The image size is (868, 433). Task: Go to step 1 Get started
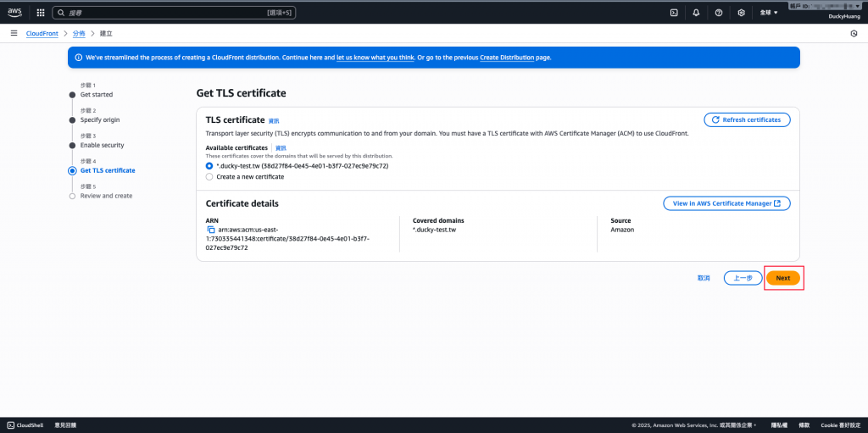coord(97,95)
